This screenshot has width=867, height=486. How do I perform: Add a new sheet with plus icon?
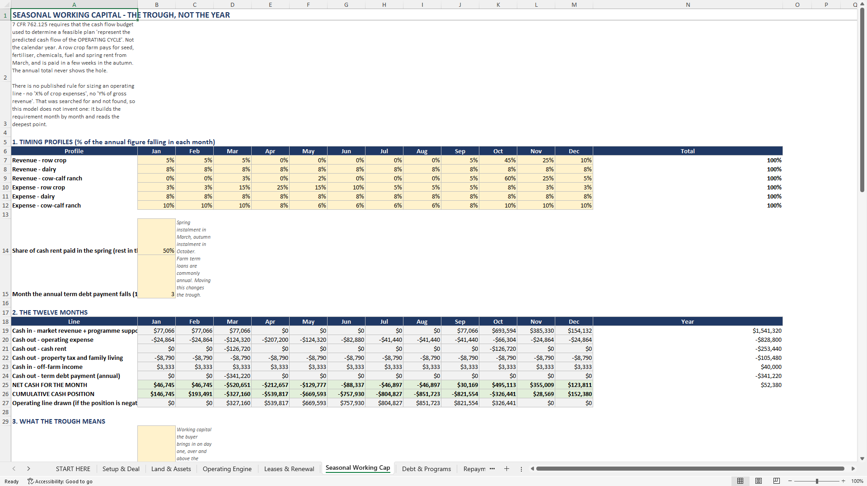point(506,469)
